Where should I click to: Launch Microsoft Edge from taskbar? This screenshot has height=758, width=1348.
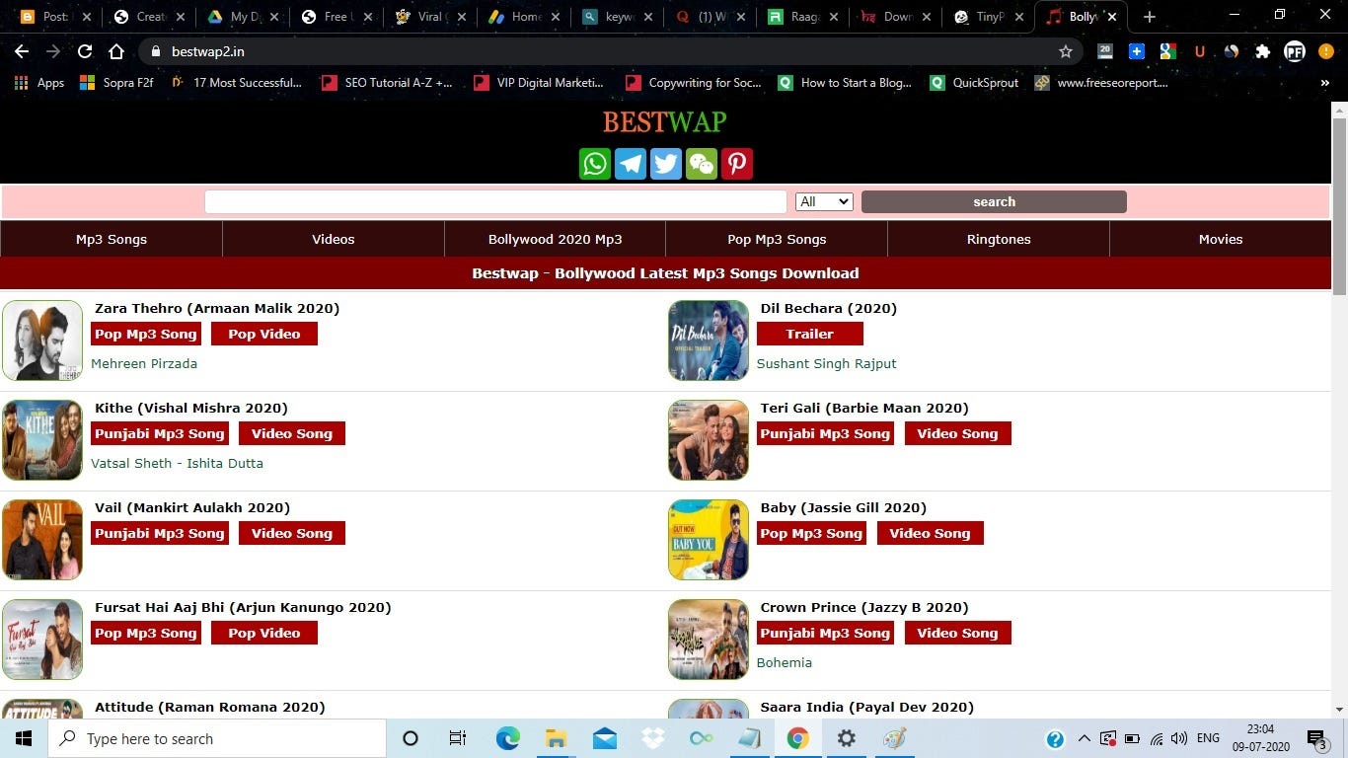[x=508, y=738]
